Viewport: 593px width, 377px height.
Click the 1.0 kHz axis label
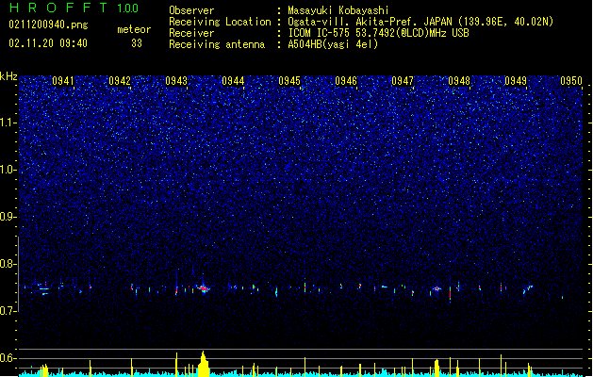point(8,170)
